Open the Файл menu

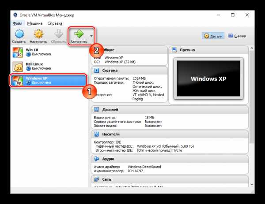pyautogui.click(x=18, y=23)
